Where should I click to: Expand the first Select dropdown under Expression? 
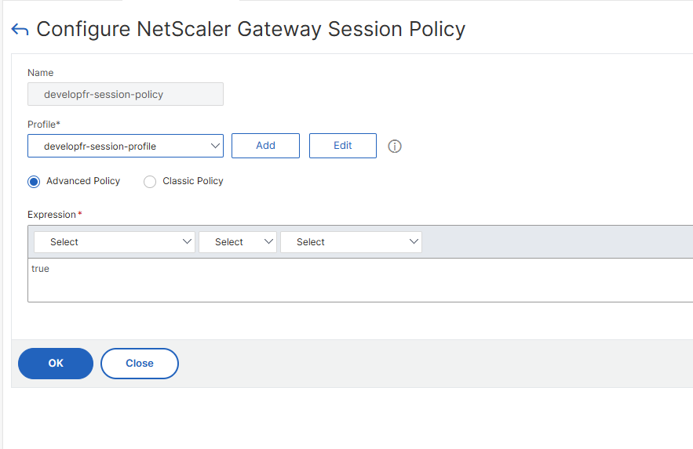[114, 242]
